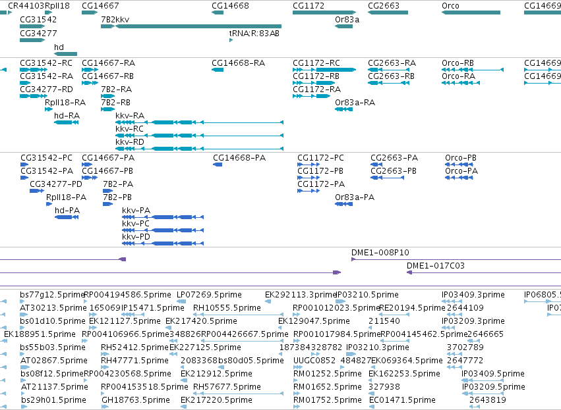The width and height of the screenshot is (561, 410).
Task: Open the Or83a-PA protein label
Action: 355,197
